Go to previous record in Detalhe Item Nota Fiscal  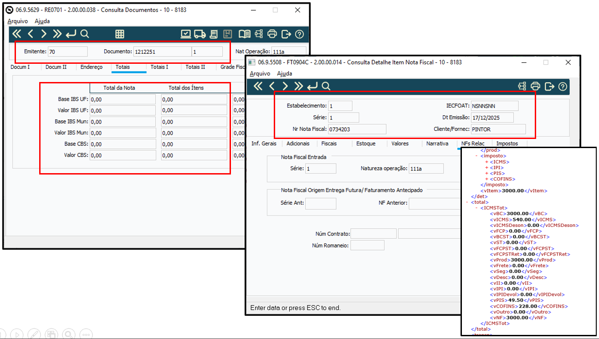click(x=272, y=86)
